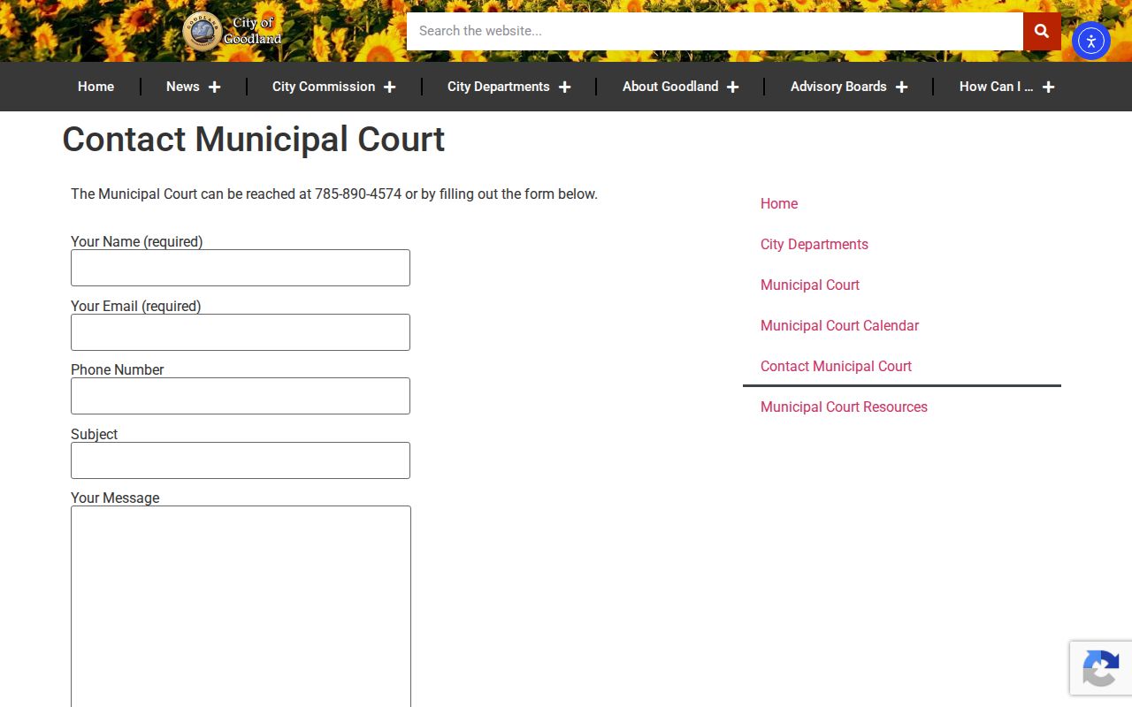Click the "Your Name (required)" label

tap(137, 241)
